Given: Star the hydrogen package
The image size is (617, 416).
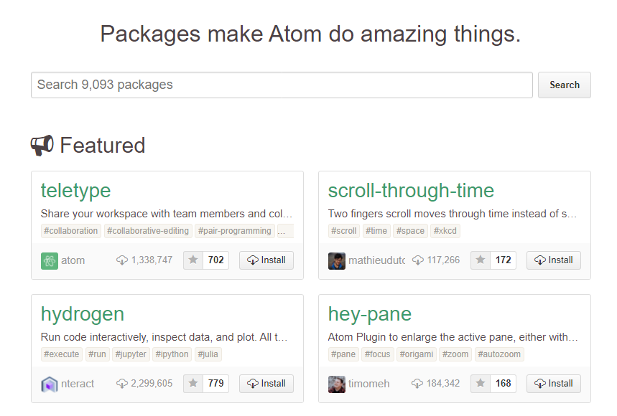Looking at the screenshot, I should click(193, 384).
